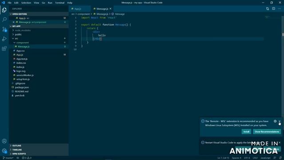Open logo.svg in explorer
The height and width of the screenshot is (160, 284).
point(21,71)
